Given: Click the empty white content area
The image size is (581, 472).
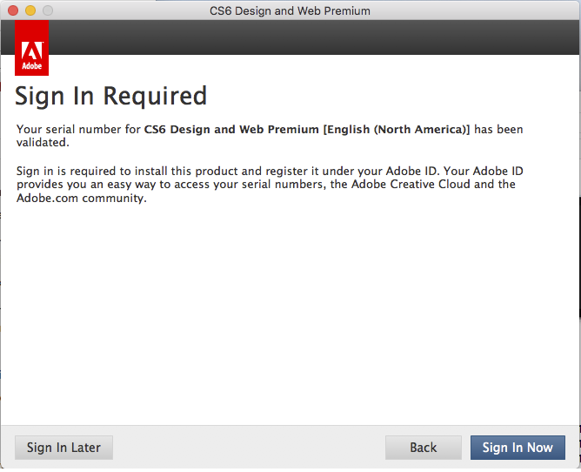Looking at the screenshot, I should click(290, 315).
